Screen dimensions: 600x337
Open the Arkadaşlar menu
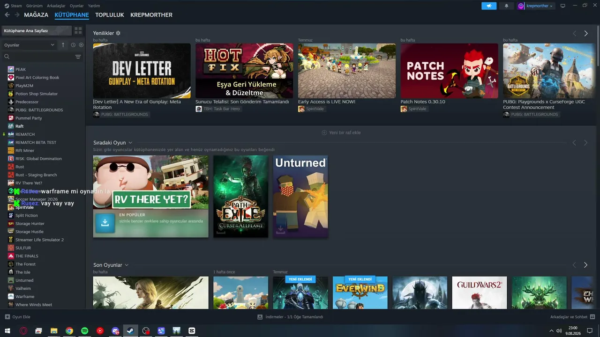[x=56, y=6]
